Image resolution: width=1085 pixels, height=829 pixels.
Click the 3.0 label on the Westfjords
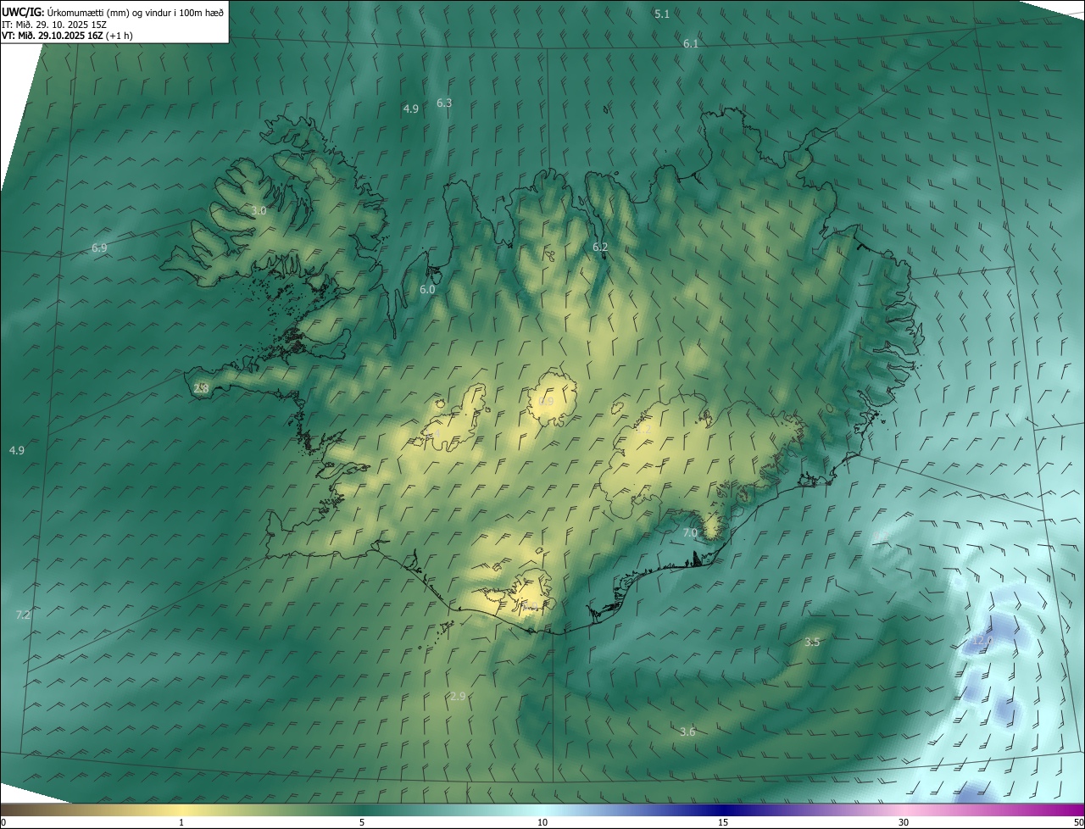(259, 210)
